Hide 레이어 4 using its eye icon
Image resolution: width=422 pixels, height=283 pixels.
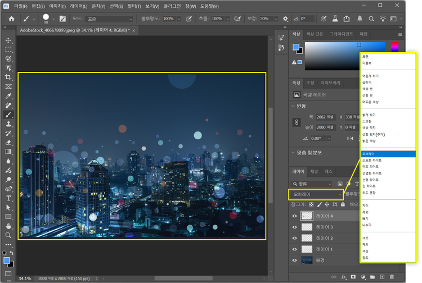(x=294, y=215)
